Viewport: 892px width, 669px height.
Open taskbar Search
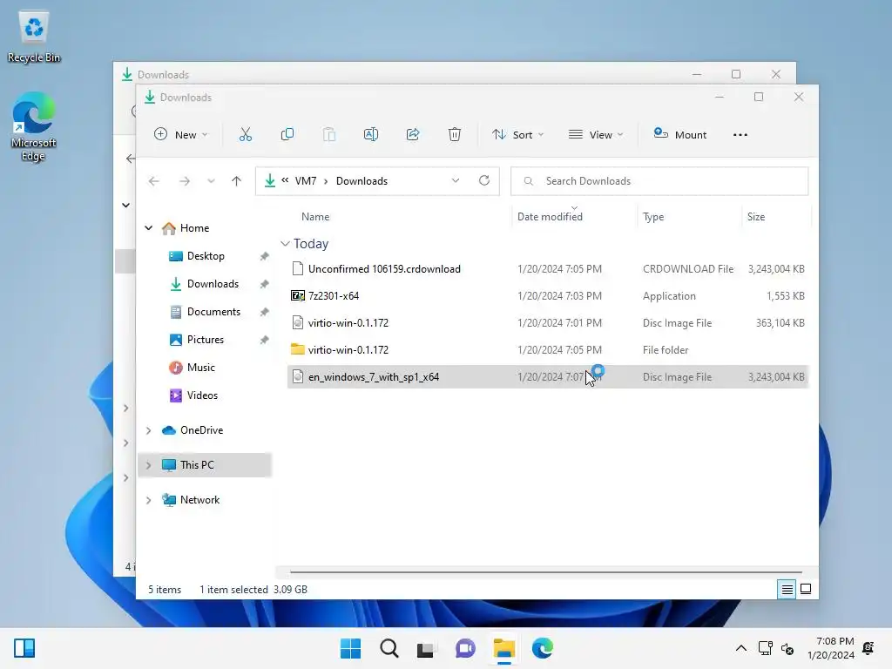point(389,648)
